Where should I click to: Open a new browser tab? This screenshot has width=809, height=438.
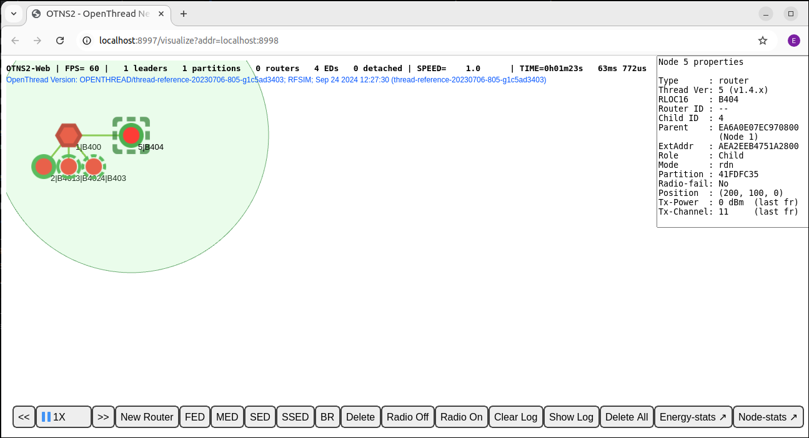(x=183, y=14)
